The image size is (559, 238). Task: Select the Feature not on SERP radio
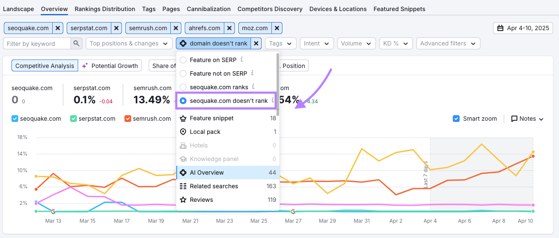click(184, 74)
